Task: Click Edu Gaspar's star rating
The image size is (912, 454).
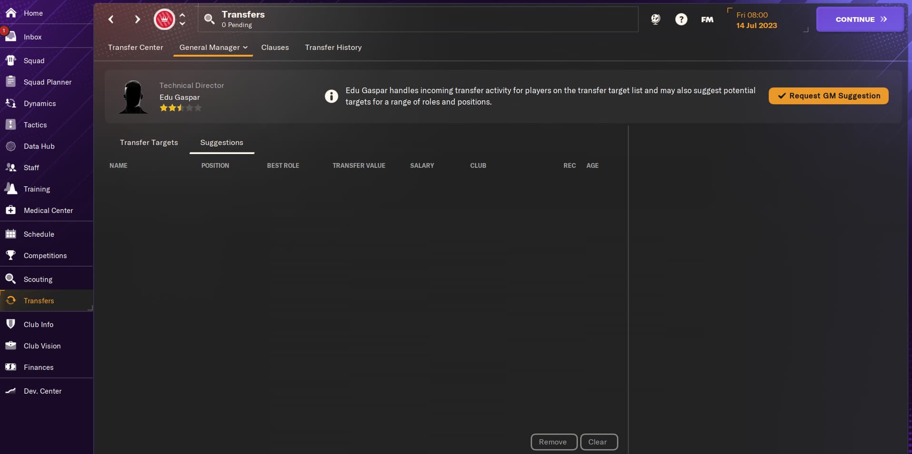Action: click(180, 108)
